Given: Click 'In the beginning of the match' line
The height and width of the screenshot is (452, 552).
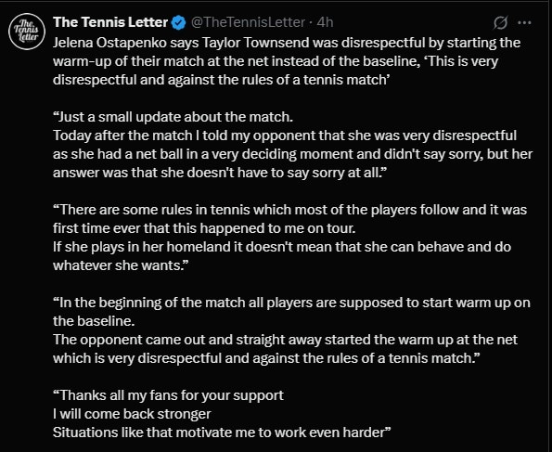Looking at the screenshot, I should pos(291,303).
